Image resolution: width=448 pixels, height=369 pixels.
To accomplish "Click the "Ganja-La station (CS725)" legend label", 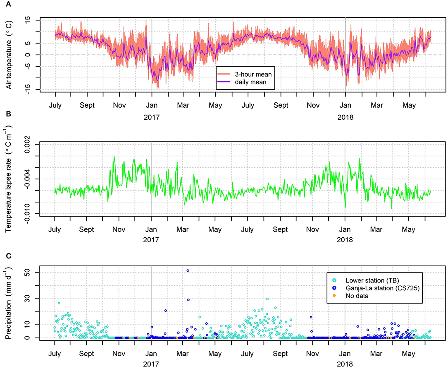I will click(x=383, y=288).
